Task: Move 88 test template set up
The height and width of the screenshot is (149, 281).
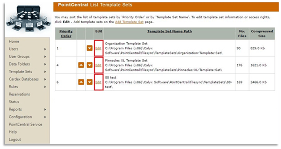Action: pyautogui.click(x=81, y=82)
